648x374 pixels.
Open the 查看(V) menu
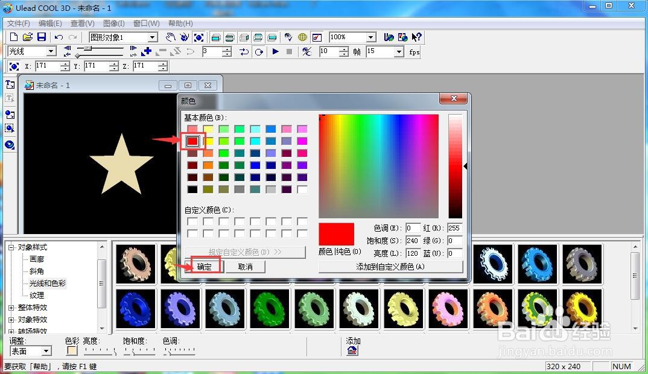coord(82,23)
